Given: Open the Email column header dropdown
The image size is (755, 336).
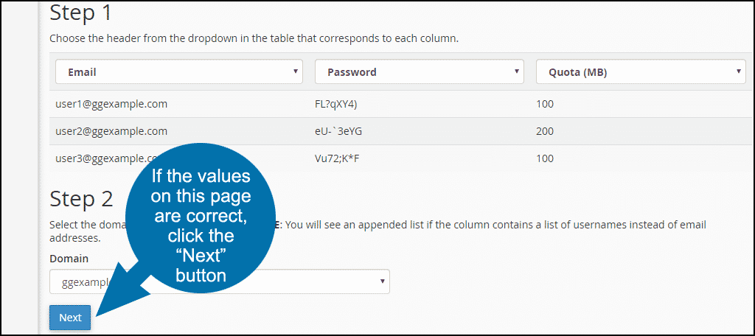Looking at the screenshot, I should [x=179, y=71].
